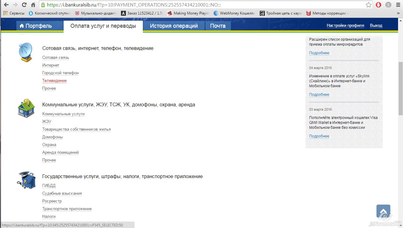Click the Выход logout link
The height and width of the screenshot is (228, 403).
[x=376, y=26]
